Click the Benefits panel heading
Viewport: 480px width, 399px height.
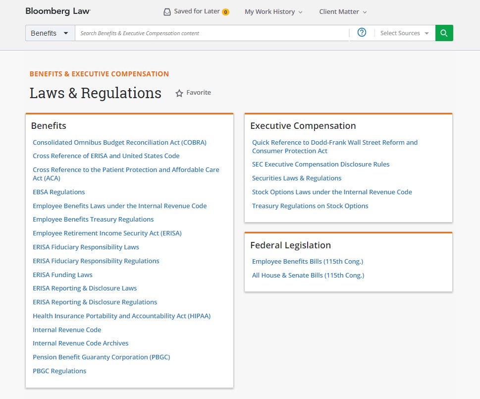pyautogui.click(x=49, y=125)
